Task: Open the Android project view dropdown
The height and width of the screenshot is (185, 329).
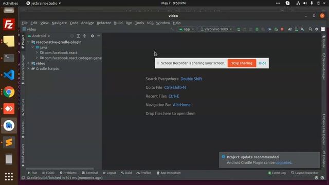Action: click(39, 36)
